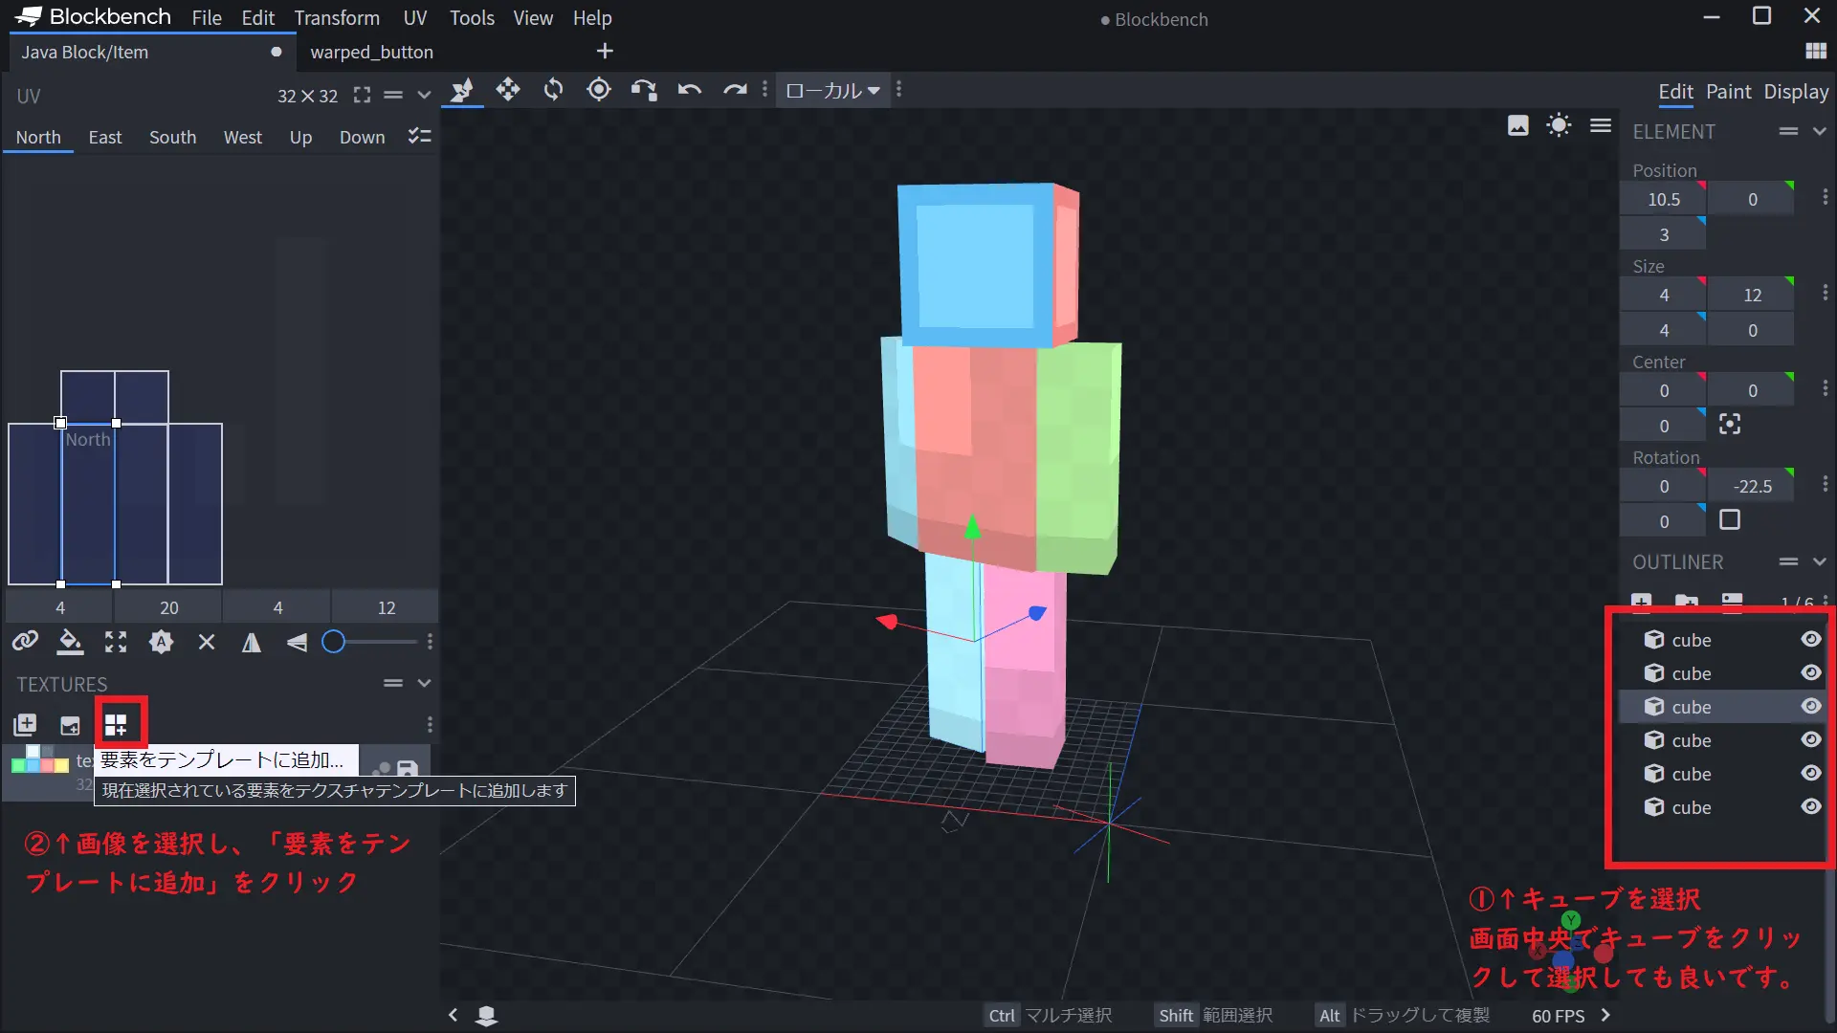This screenshot has height=1033, width=1837.
Task: Click the UV fill paint bucket icon
Action: tap(70, 642)
